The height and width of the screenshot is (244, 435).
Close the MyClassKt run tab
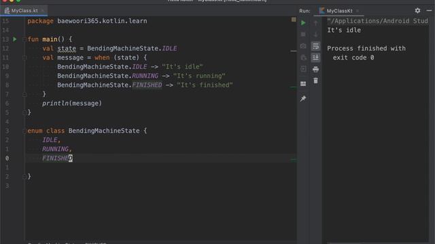(x=358, y=11)
